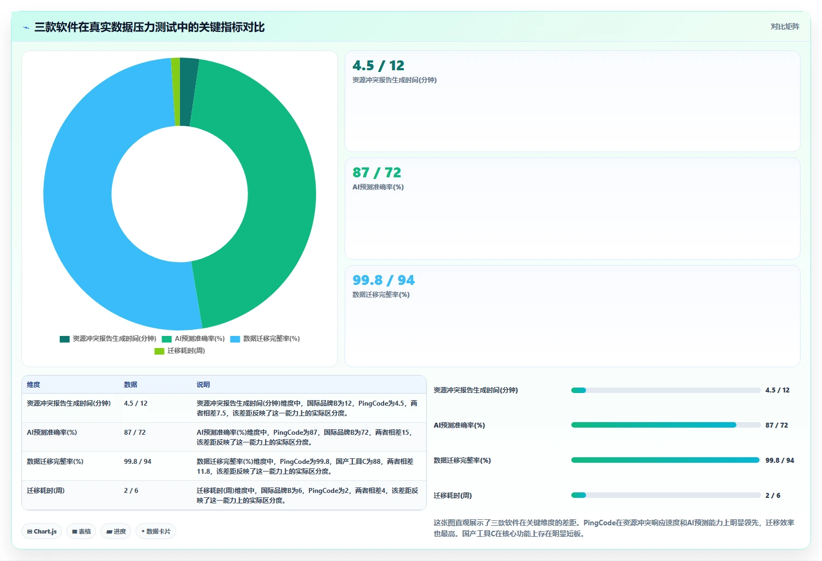The height and width of the screenshot is (561, 822).
Task: Toggle 资源冲突报告生成时间(分钟) legend swatch
Action: (65, 339)
